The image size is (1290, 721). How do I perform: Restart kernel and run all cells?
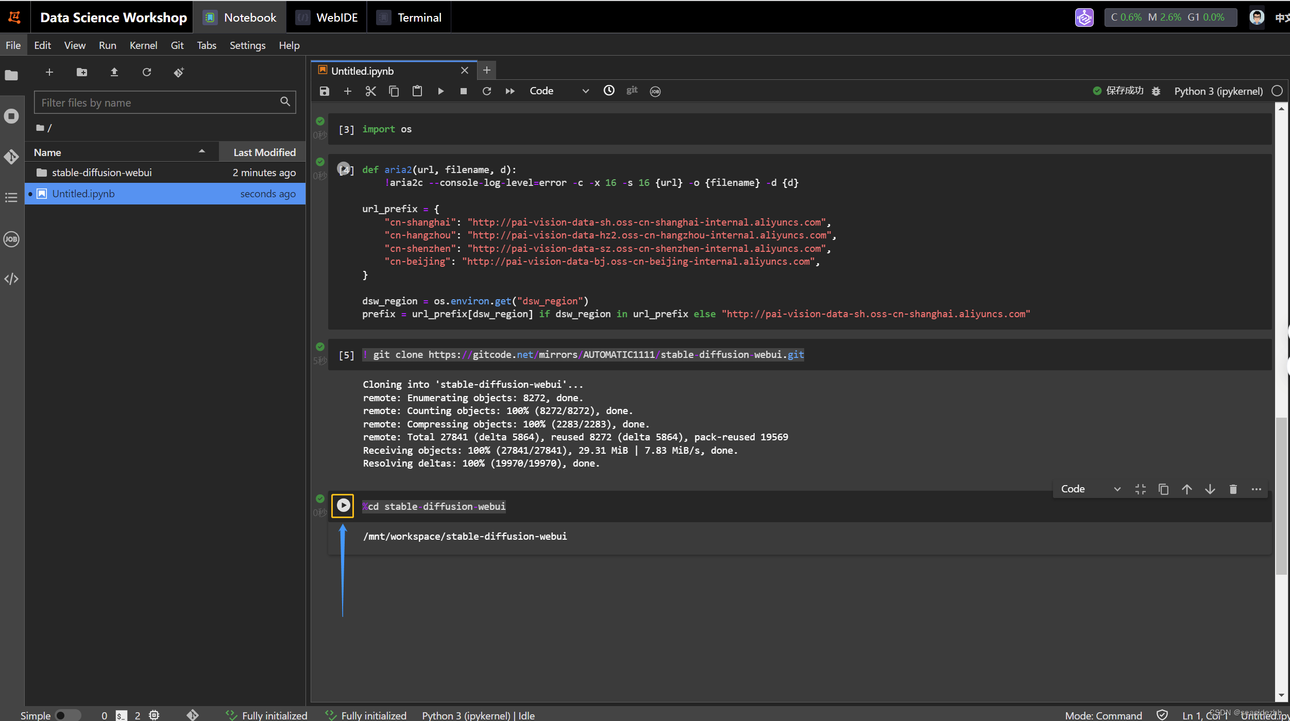click(x=510, y=91)
